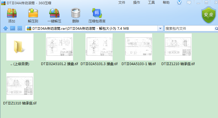Expand the address path dropdown arrow

click(x=160, y=29)
